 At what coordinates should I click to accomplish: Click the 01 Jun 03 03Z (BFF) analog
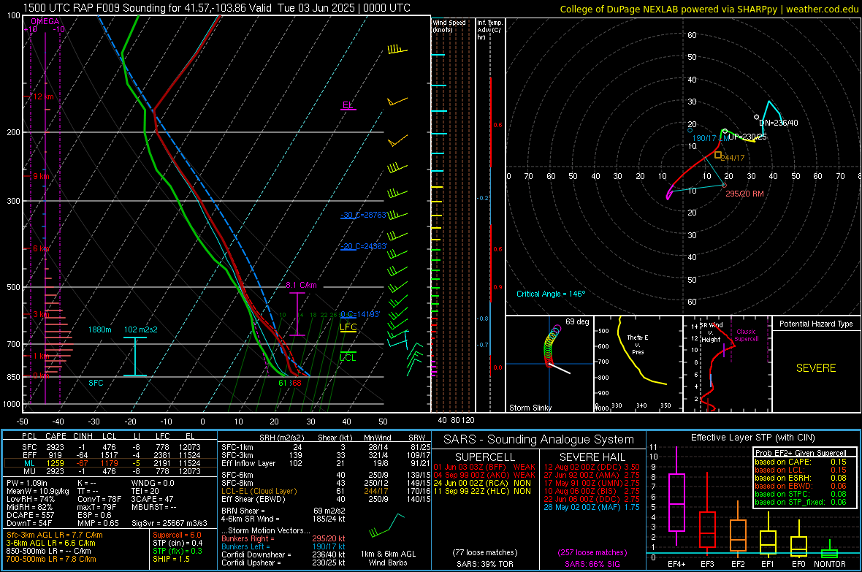[484, 467]
